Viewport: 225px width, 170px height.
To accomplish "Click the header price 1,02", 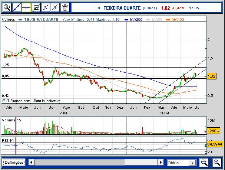I will (x=166, y=8).
